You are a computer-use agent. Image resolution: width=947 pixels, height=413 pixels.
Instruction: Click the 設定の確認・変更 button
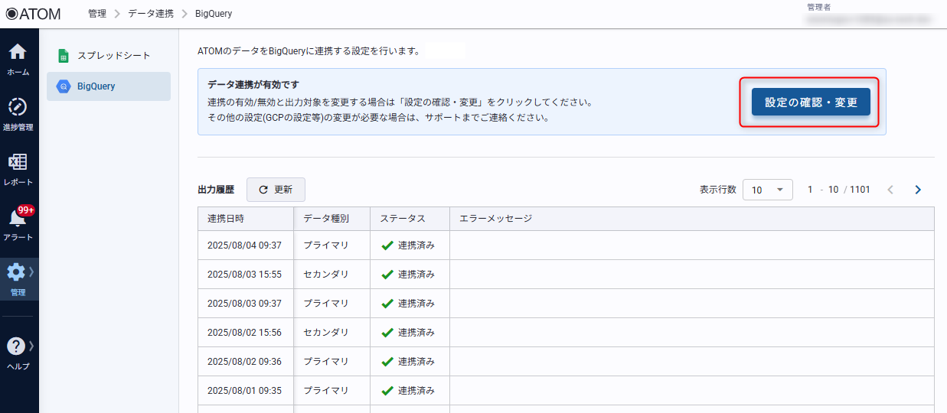click(811, 102)
